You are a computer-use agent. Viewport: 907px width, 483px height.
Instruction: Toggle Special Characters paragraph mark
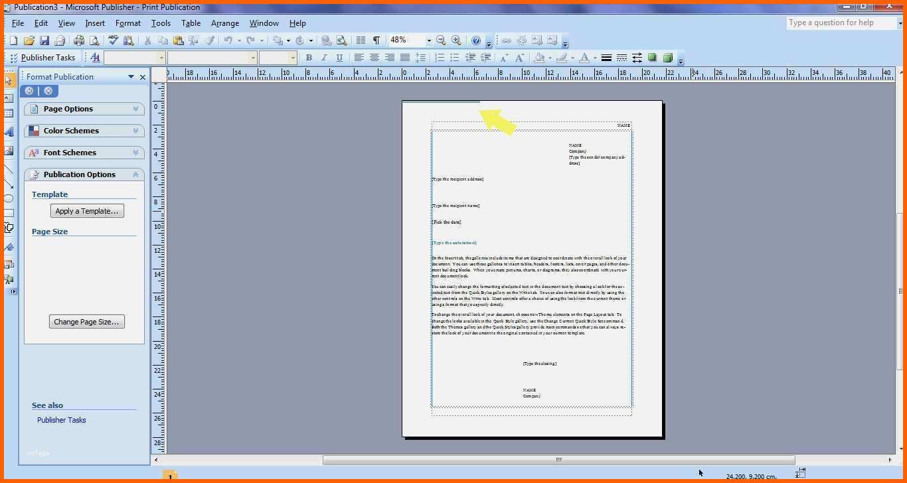376,40
